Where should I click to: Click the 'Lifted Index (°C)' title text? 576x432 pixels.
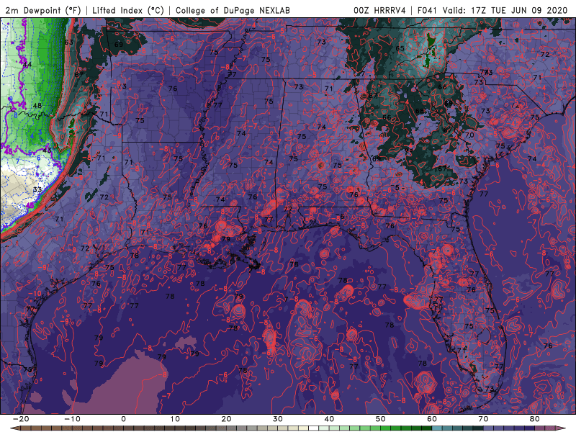[x=128, y=10]
